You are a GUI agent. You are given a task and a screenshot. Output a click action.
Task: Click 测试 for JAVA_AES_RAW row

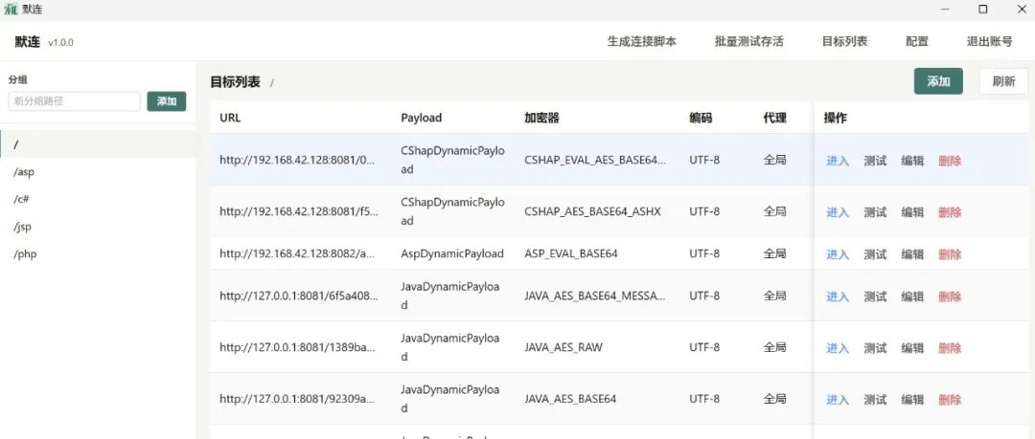[875, 348]
